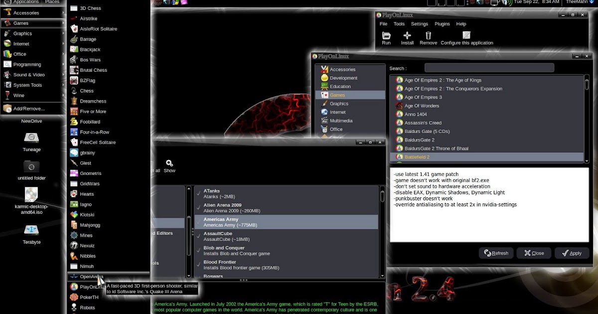The width and height of the screenshot is (598, 314).
Task: Toggle the AssaultCube checkmark
Action: tap(198, 235)
